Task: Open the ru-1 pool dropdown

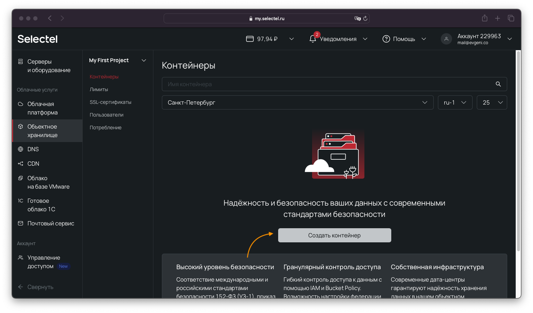Action: pos(455,102)
